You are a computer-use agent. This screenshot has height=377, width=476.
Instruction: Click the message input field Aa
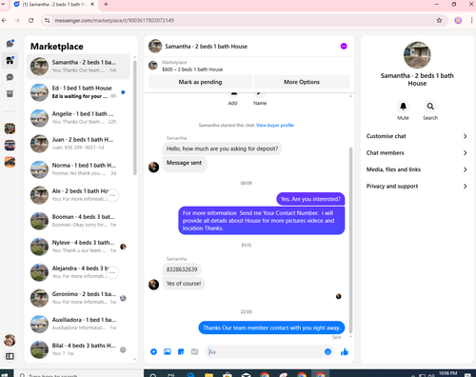pyautogui.click(x=265, y=351)
